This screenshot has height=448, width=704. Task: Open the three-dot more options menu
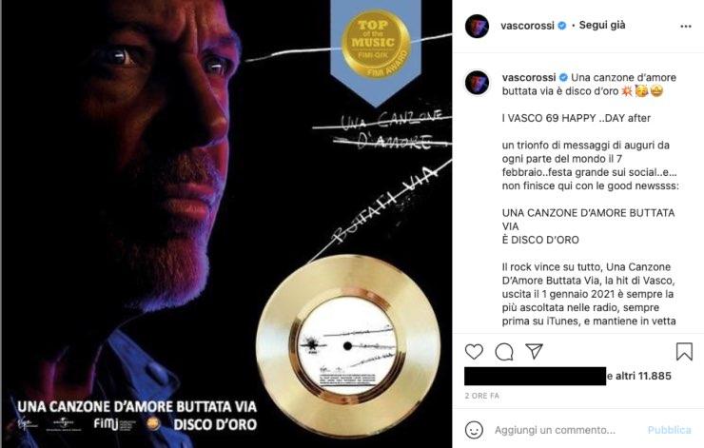[x=686, y=26]
